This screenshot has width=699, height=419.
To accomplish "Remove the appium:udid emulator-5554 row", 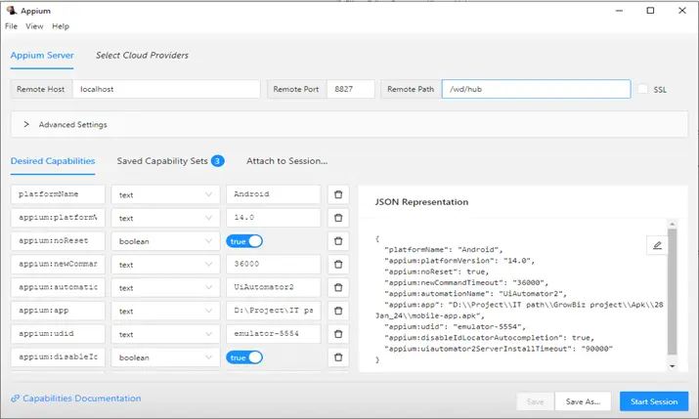I will [x=338, y=334].
